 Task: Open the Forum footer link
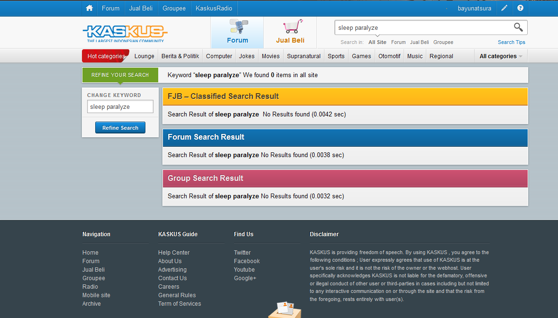click(x=91, y=261)
